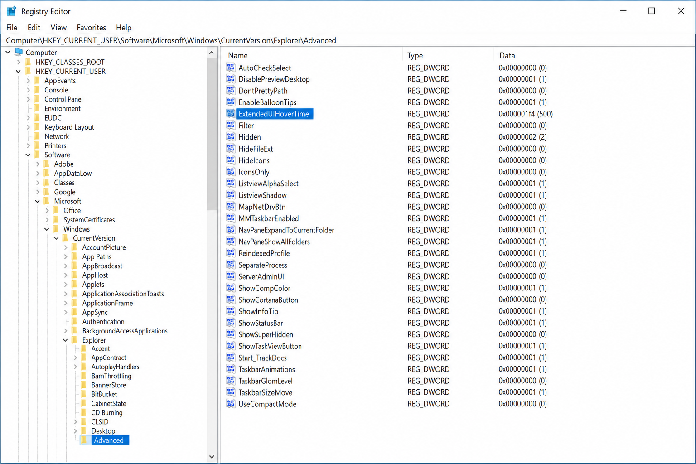Select the SystemCertificates key
Screen dimensions: 696x464
pyautogui.click(x=89, y=220)
